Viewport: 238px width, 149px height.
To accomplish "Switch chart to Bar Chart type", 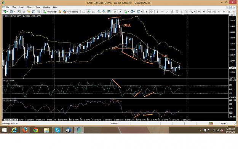I will [x=83, y=12].
